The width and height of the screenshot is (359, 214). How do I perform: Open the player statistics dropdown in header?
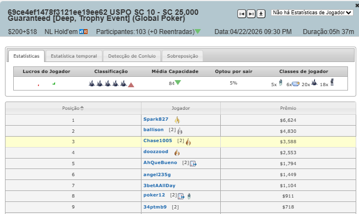312,13
